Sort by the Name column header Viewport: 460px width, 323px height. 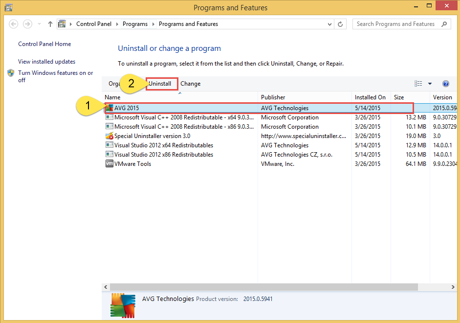coord(181,97)
